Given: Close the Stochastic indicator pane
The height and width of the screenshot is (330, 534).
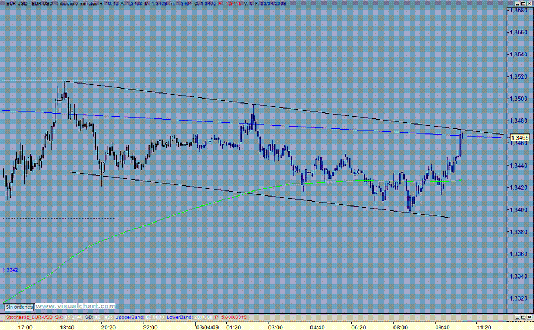Looking at the screenshot, I should coord(529,317).
